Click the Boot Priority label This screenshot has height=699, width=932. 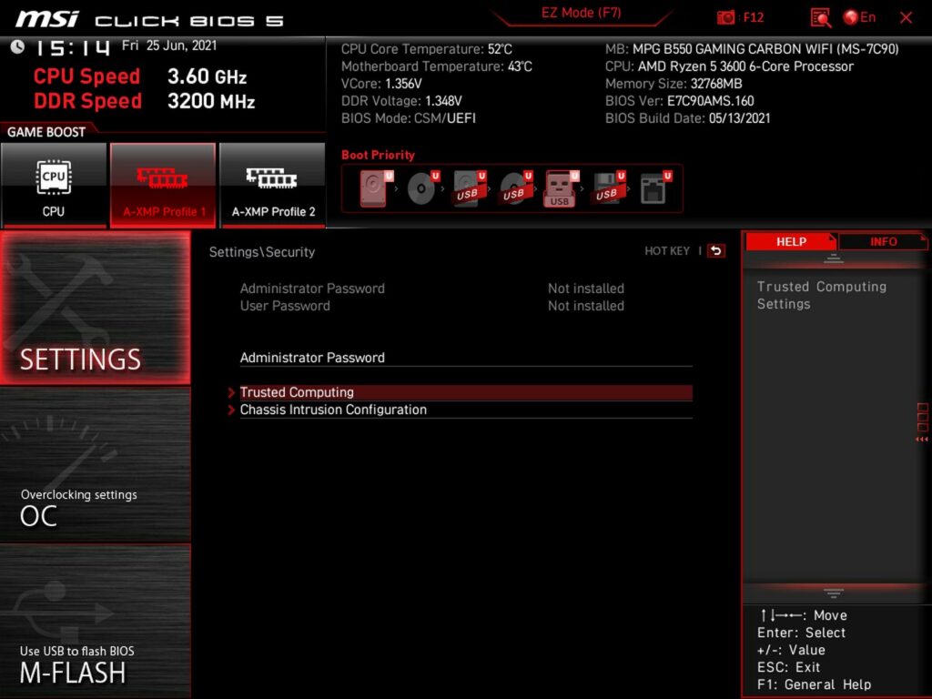coord(378,155)
